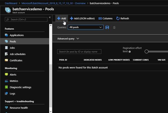Image resolution: width=168 pixels, height=113 pixels.
Task: Sort by CURRENT CORES column header
Action: click(x=141, y=60)
